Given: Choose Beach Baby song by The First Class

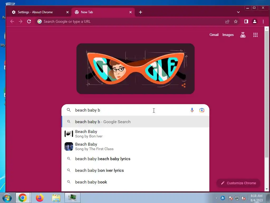Looking at the screenshot, I should coord(135,146).
